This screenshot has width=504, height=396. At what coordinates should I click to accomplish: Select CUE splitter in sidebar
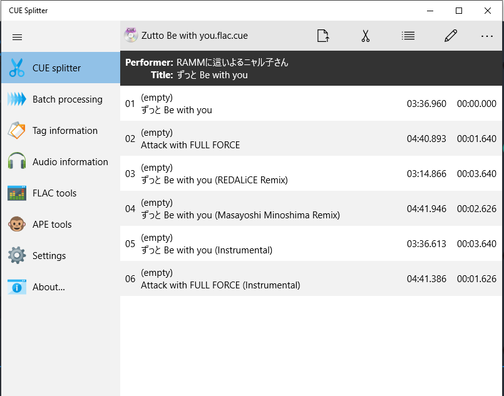pyautogui.click(x=60, y=68)
